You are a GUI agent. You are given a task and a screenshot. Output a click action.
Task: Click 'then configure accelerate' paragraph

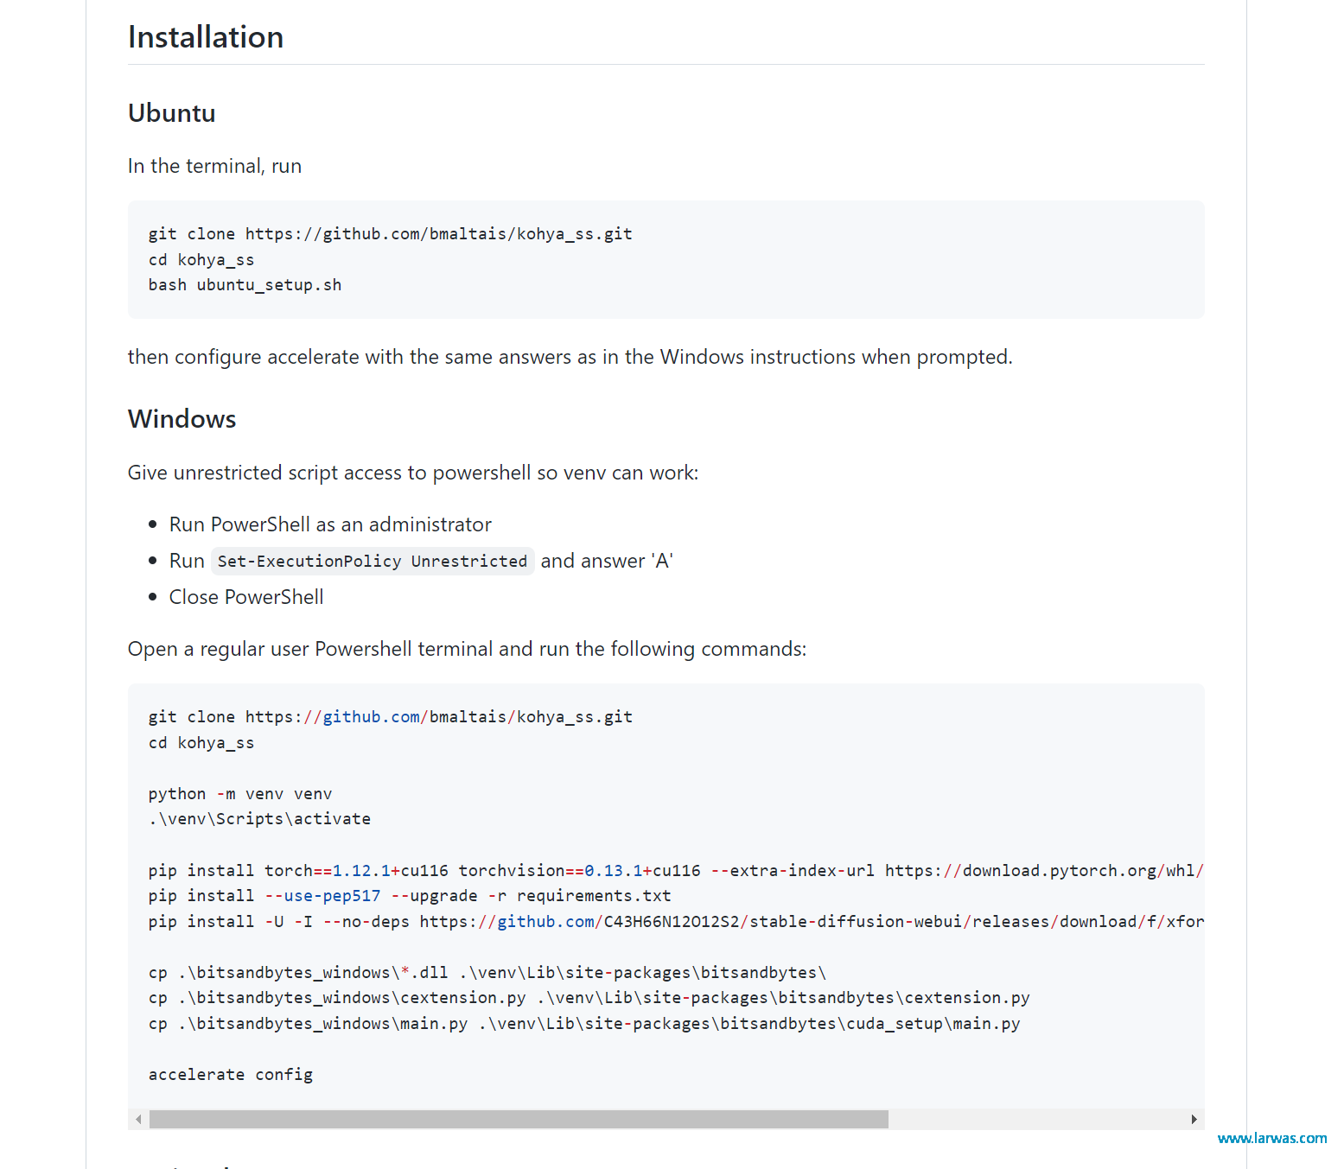570,357
